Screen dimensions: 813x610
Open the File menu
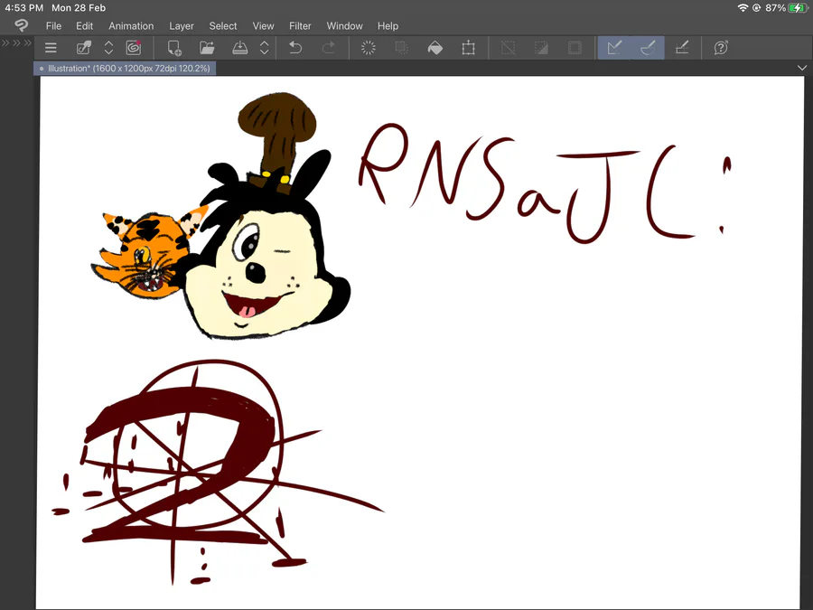tap(53, 26)
